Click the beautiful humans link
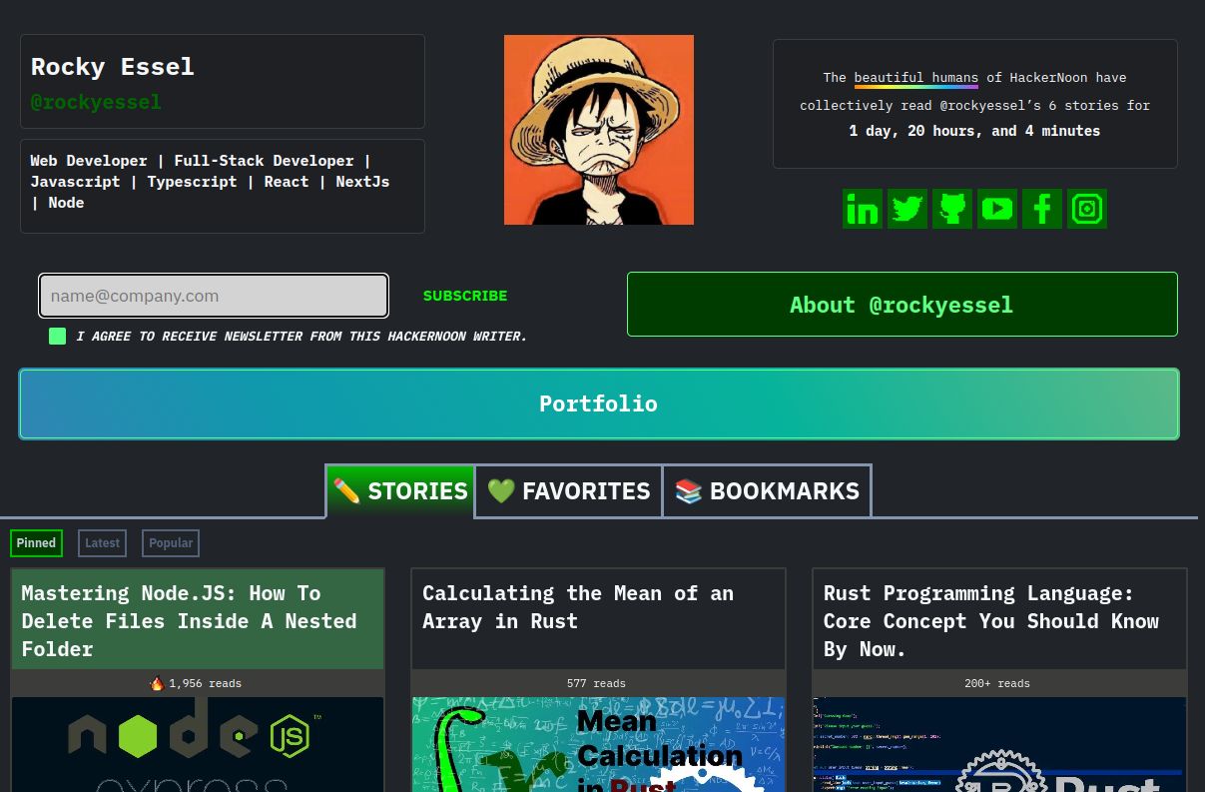The width and height of the screenshot is (1205, 792). [x=915, y=78]
